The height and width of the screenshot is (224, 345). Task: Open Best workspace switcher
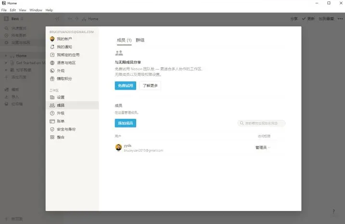point(13,19)
